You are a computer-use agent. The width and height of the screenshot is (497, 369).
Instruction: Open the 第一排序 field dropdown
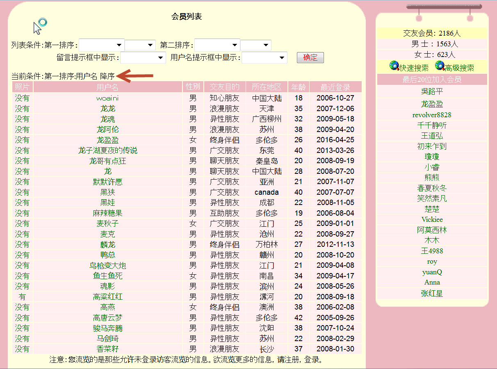pyautogui.click(x=102, y=45)
